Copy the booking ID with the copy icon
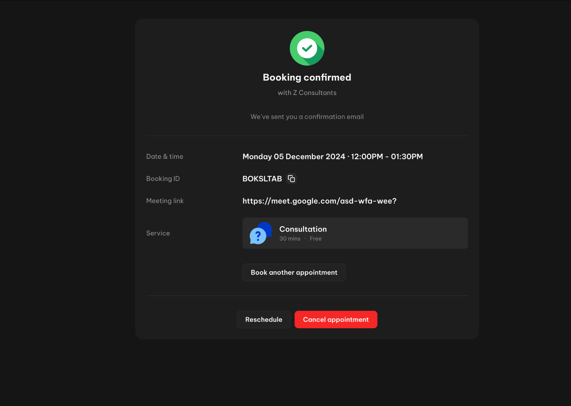Screen dimensions: 571x406 [291, 179]
